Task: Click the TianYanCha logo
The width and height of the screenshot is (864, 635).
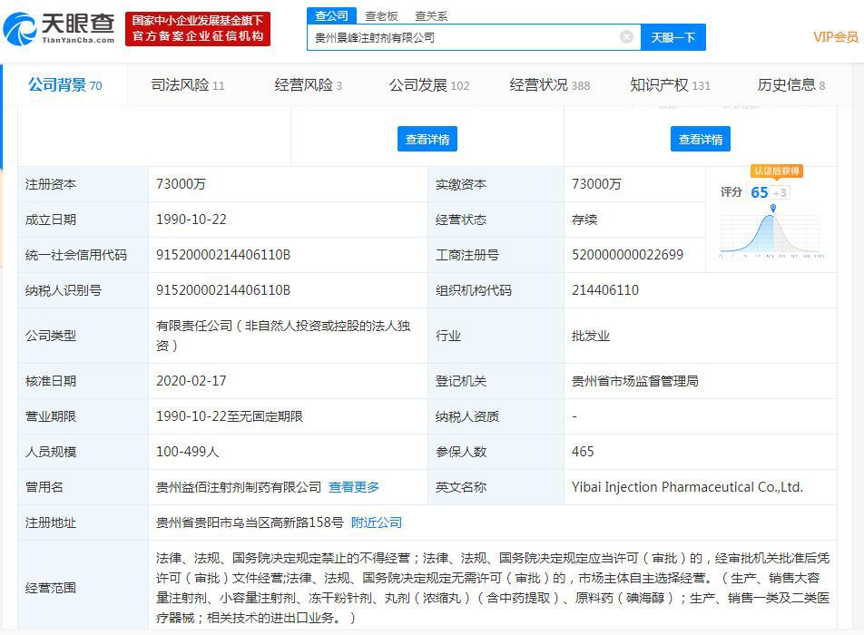Action: [59, 29]
